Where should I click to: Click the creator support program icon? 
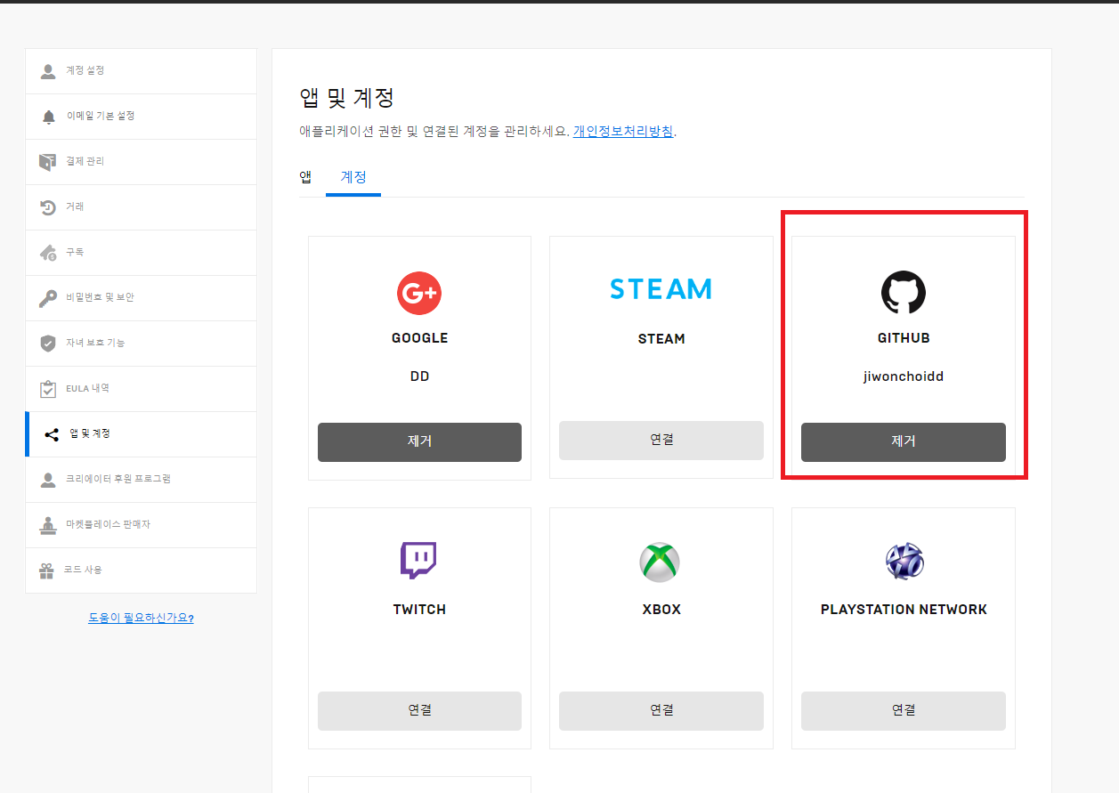(48, 480)
